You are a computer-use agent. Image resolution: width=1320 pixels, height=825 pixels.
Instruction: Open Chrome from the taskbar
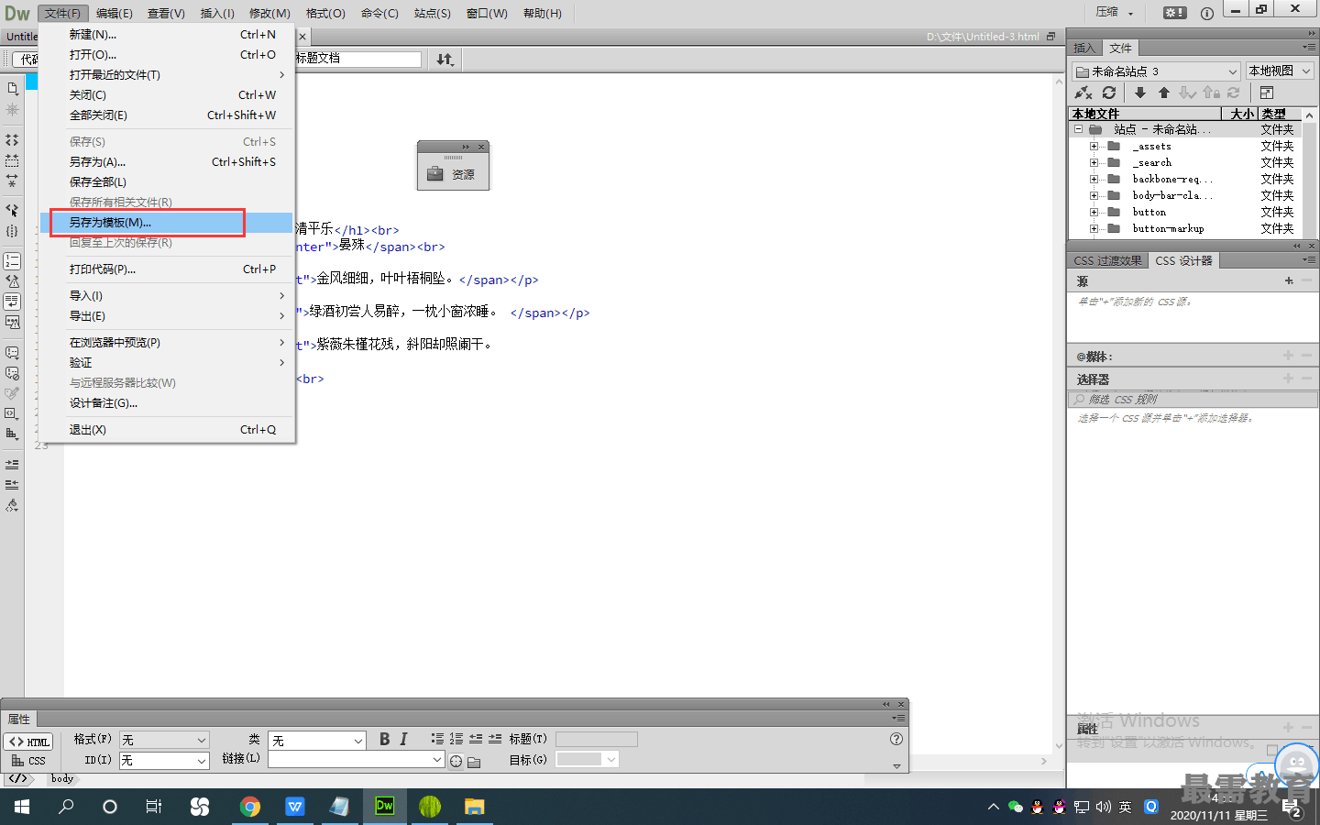coord(249,807)
